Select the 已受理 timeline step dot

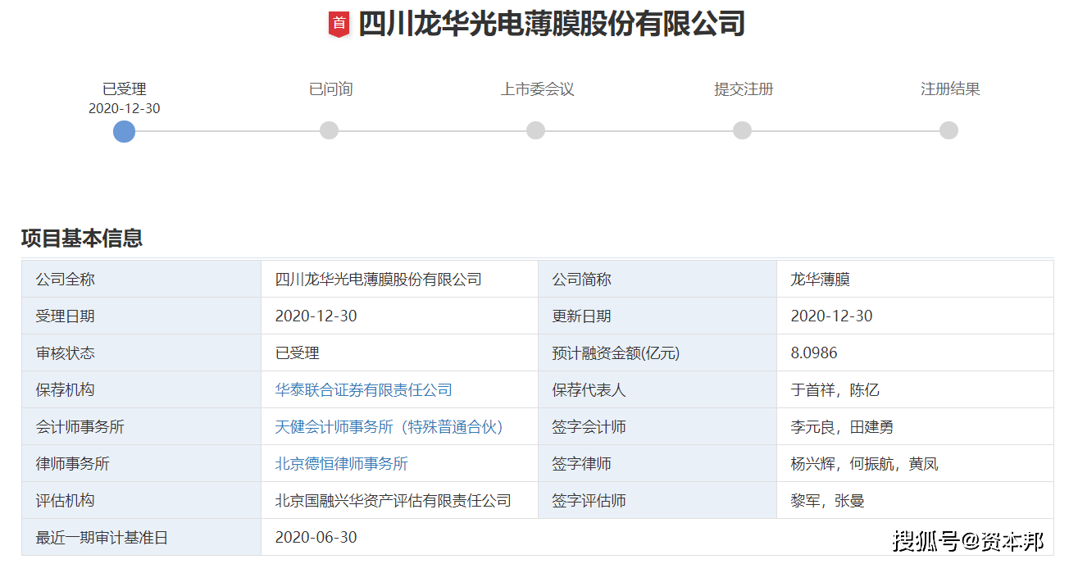coord(124,131)
